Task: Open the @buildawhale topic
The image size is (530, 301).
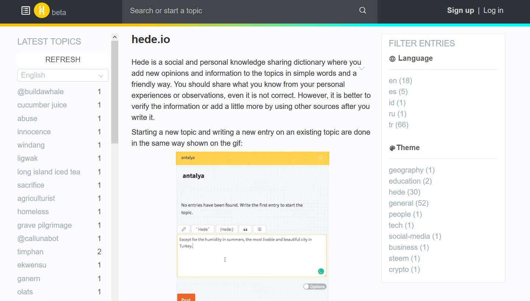Action: coord(41,92)
